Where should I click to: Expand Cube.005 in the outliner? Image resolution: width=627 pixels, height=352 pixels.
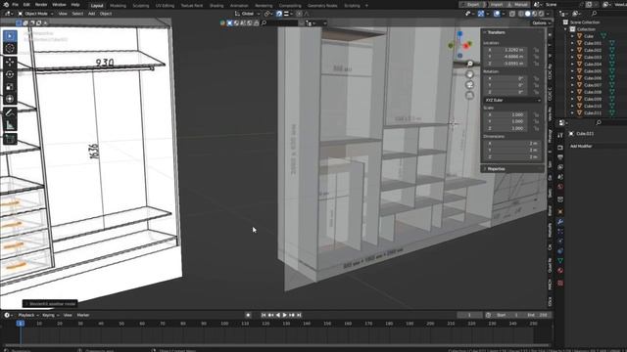pos(572,71)
